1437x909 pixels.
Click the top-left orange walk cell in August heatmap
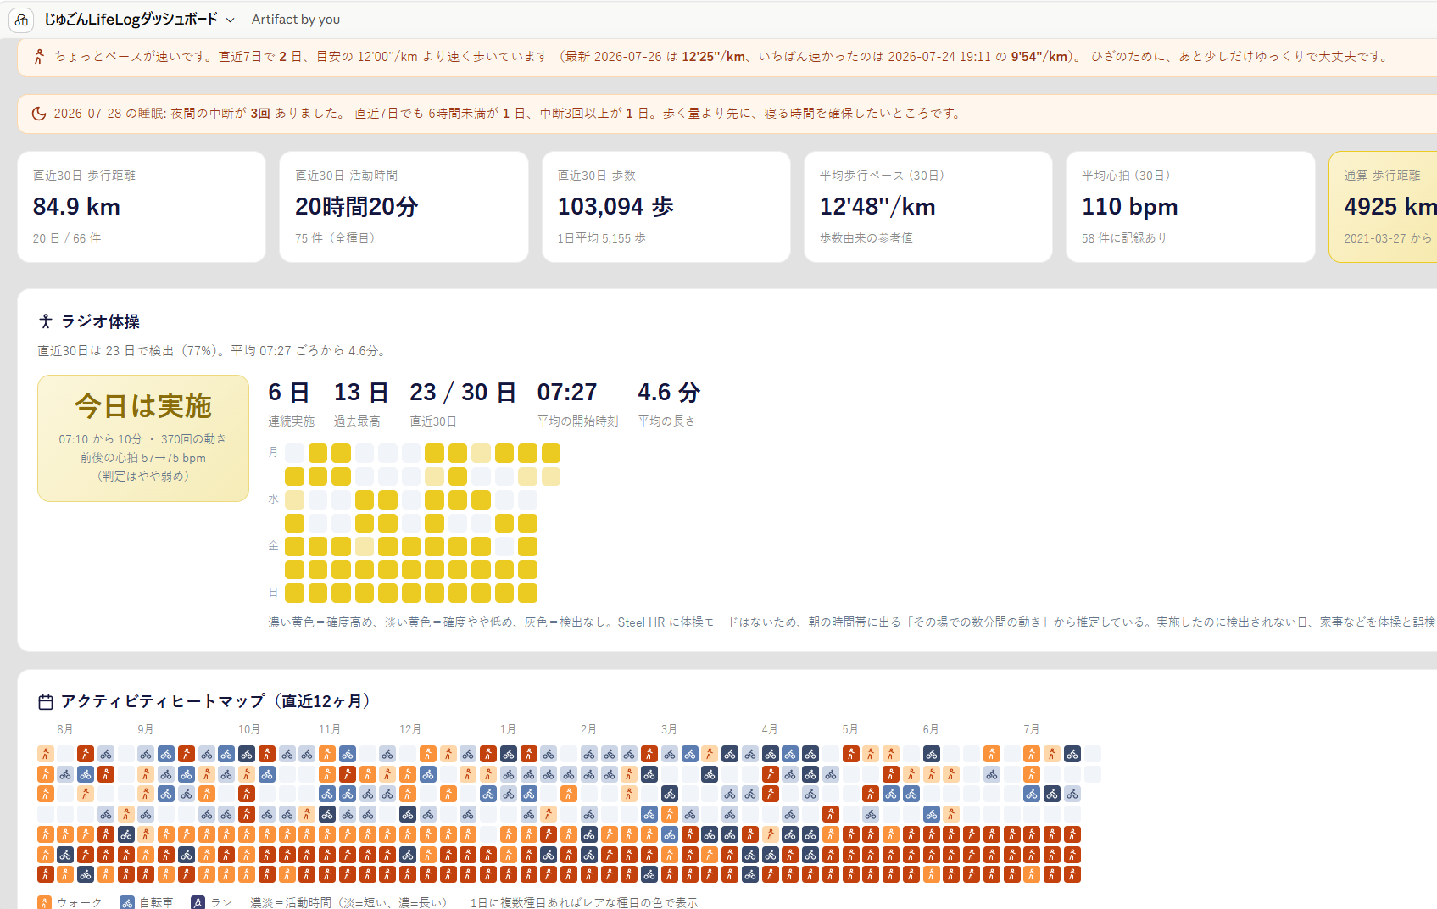click(x=46, y=754)
